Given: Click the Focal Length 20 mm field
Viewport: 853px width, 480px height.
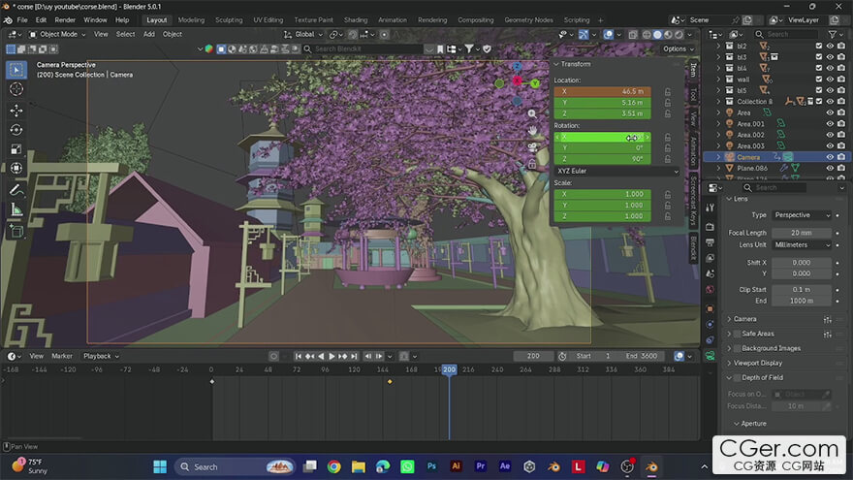Looking at the screenshot, I should click(802, 233).
